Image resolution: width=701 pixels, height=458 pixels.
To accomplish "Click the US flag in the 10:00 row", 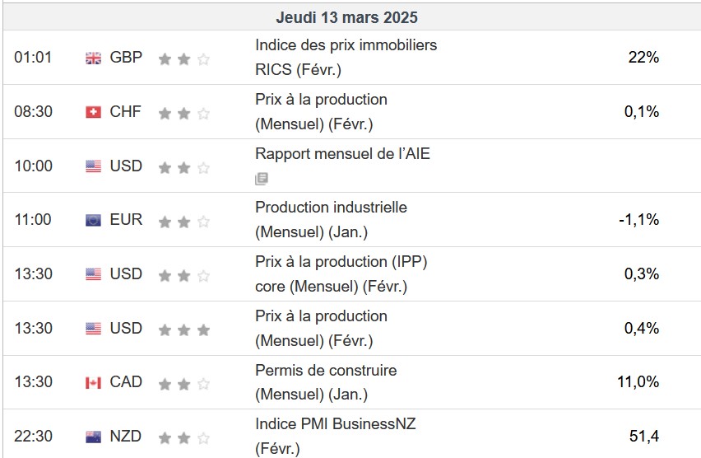I will click(93, 166).
